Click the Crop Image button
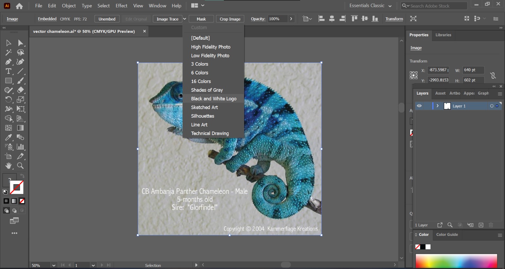The image size is (505, 269). (x=230, y=19)
